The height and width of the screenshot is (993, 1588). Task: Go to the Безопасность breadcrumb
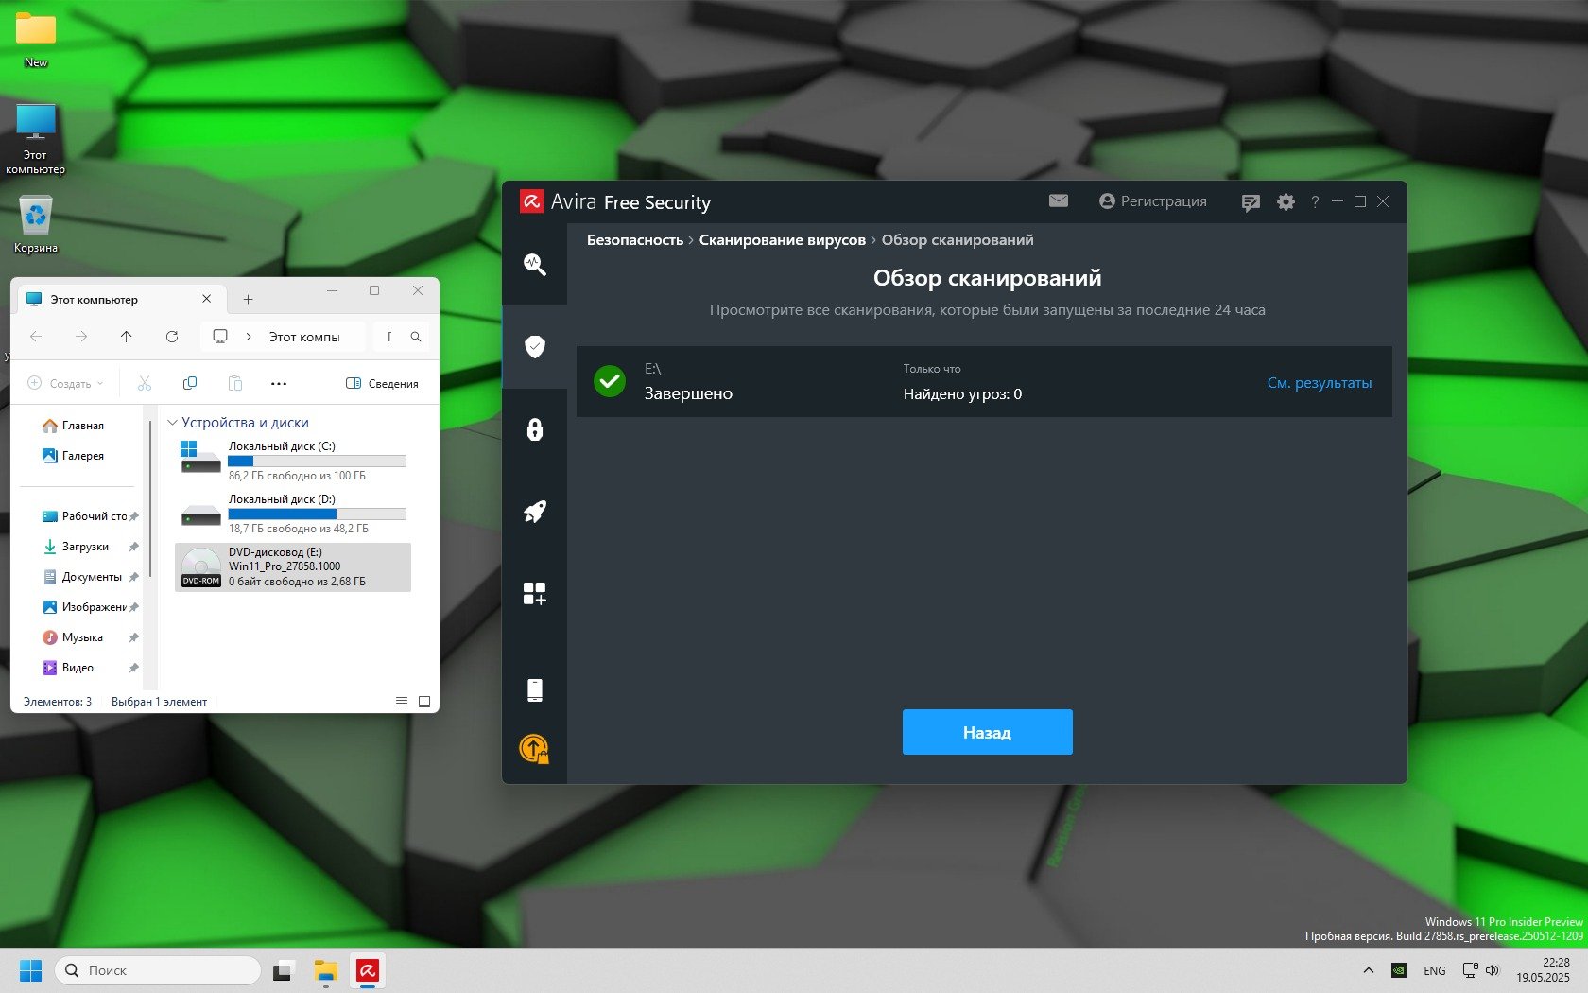click(x=635, y=240)
